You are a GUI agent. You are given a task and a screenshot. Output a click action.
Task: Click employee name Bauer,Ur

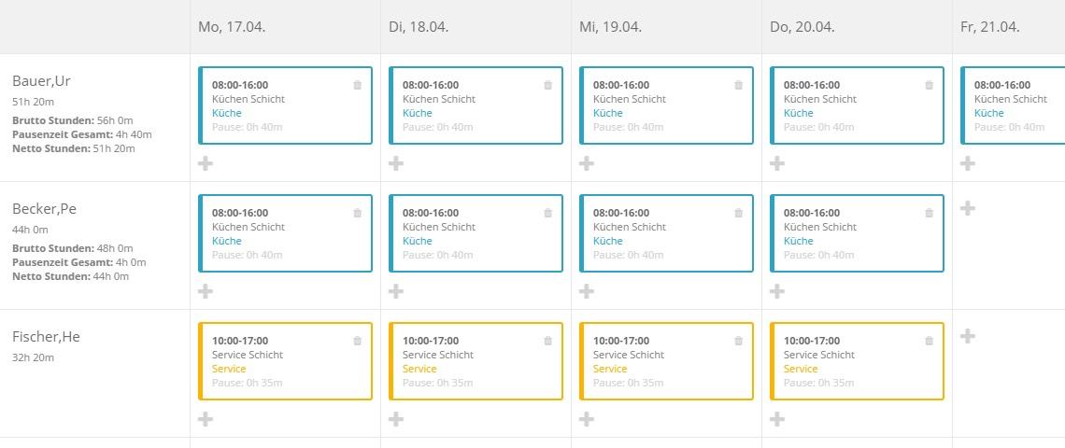[x=41, y=80]
